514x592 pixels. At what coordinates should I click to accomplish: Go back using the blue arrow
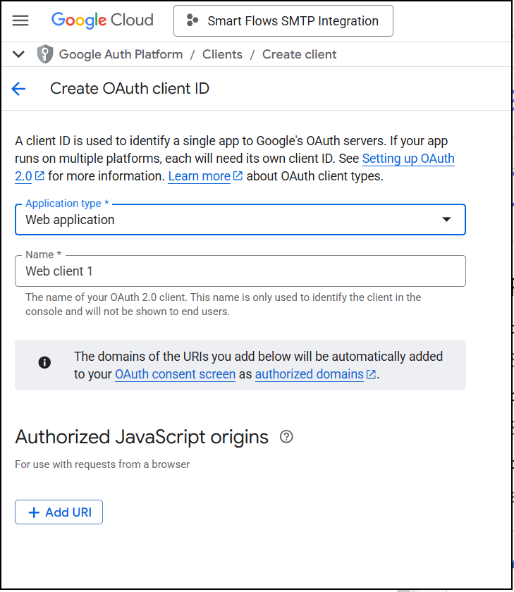pyautogui.click(x=18, y=89)
